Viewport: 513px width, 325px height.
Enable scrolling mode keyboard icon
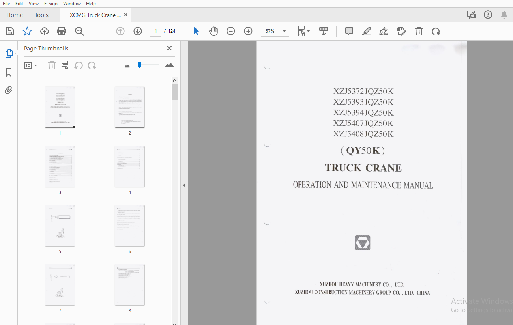tap(324, 31)
